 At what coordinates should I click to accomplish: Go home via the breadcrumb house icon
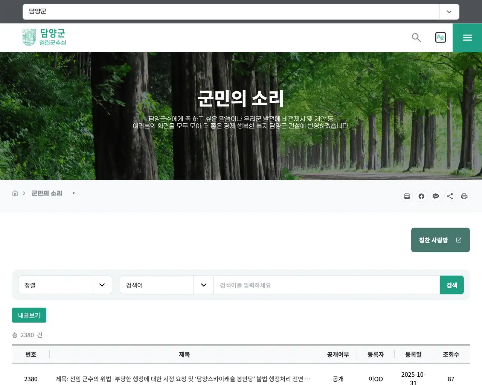(x=15, y=193)
